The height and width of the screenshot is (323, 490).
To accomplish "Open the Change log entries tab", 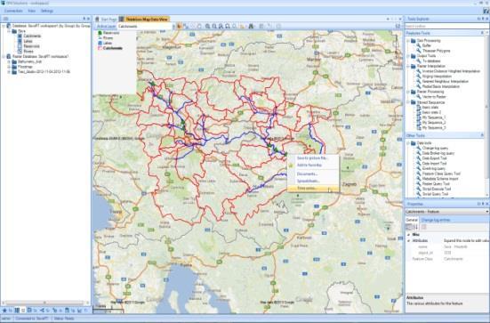I will (436, 220).
